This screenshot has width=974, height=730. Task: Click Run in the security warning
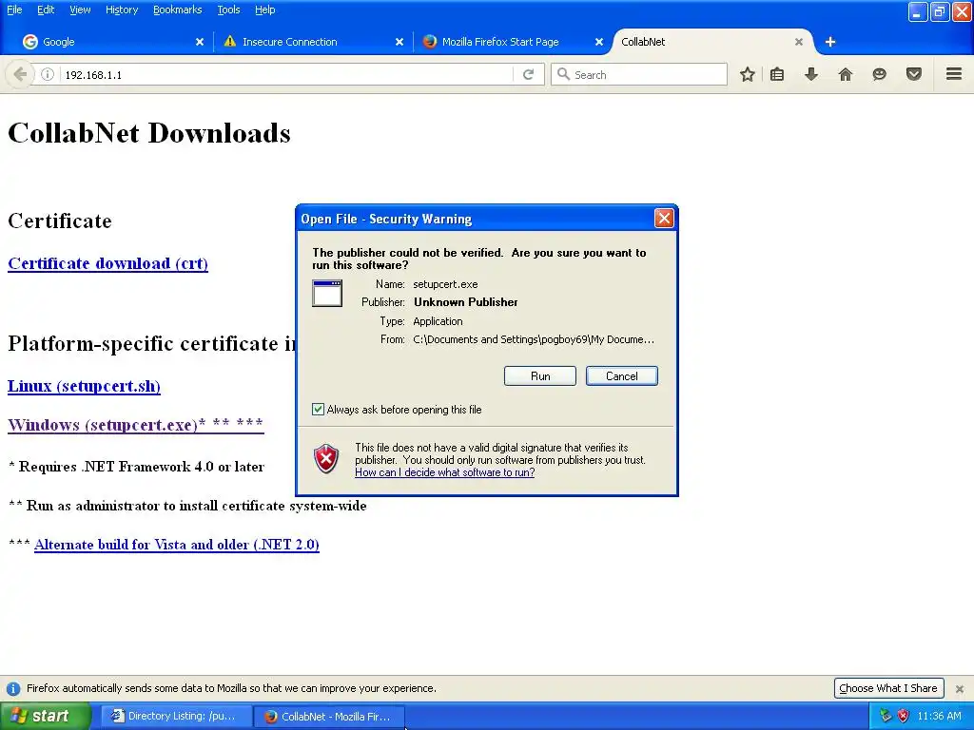[540, 376]
